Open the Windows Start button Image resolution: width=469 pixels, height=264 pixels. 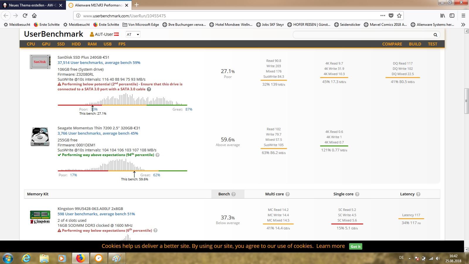8,258
